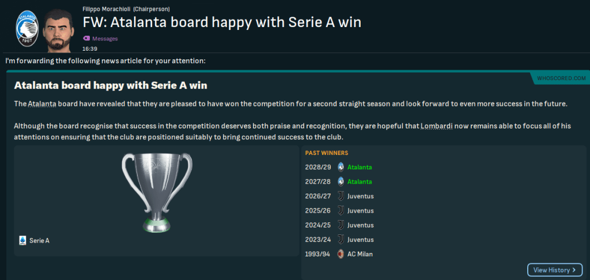Select Juventus winner name for 2024/25
Screen dimensions: 590x280
360,225
